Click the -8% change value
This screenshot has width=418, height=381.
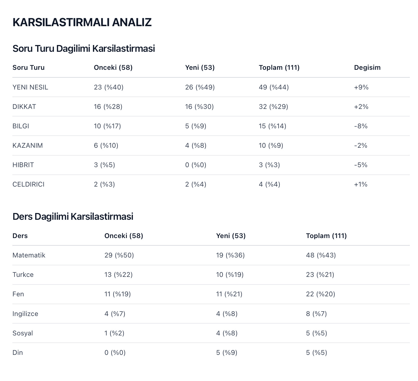(361, 126)
